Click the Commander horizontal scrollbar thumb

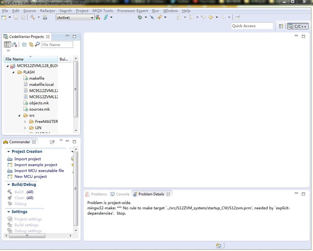click(27, 236)
